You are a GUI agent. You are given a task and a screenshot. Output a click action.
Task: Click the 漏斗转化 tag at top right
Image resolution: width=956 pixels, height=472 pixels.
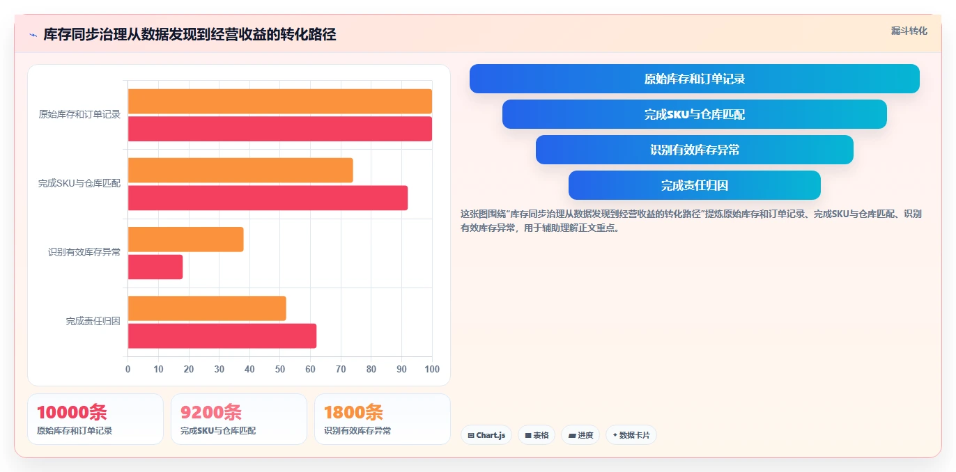(x=909, y=31)
